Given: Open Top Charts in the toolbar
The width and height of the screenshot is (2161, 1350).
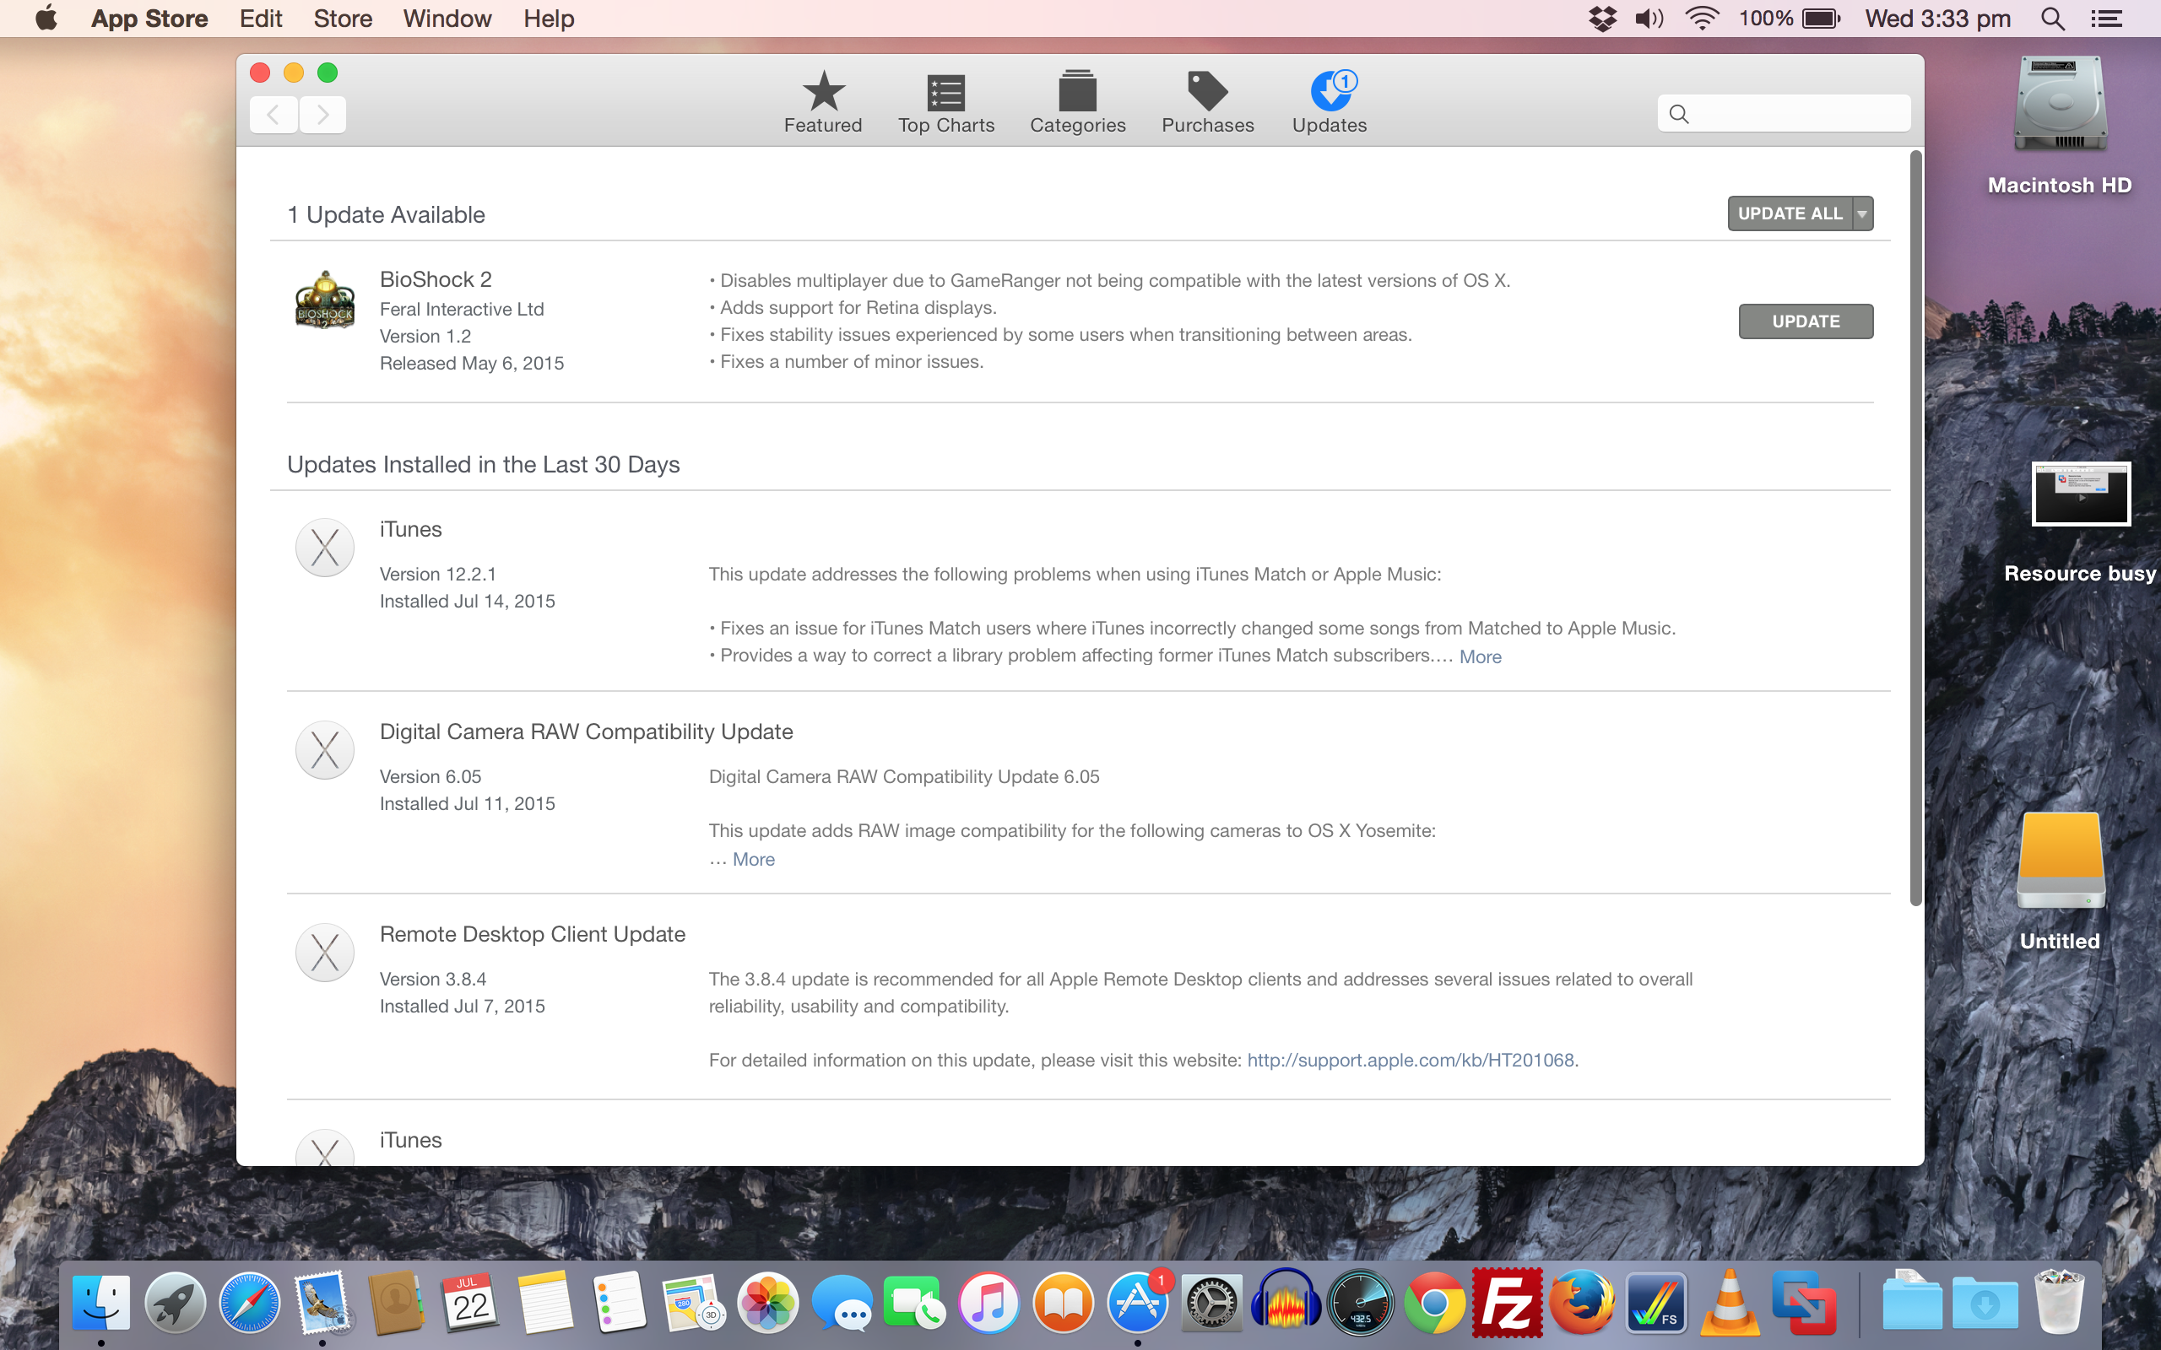Looking at the screenshot, I should [945, 103].
